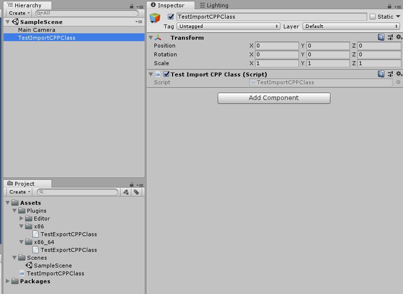
Task: Collapse the x86 folder
Action: point(22,226)
